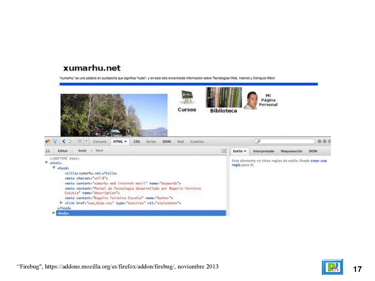The image size is (375, 281).
Task: Go forward with the gray right arrow
Action: (x=71, y=142)
